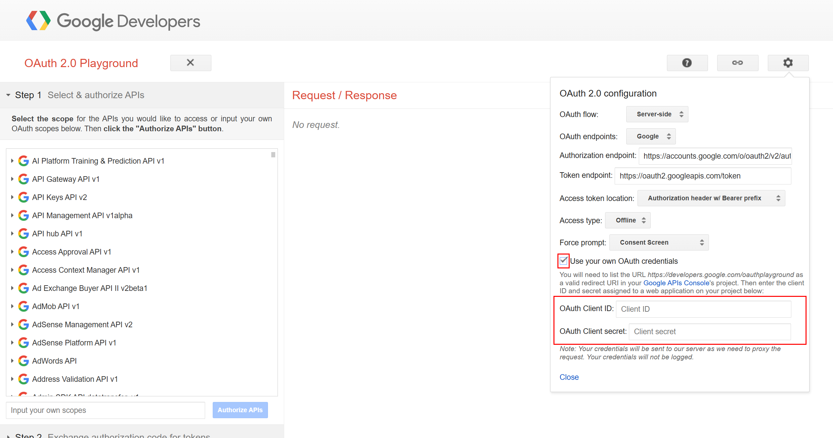Click the API list scrollbar

coord(273,154)
